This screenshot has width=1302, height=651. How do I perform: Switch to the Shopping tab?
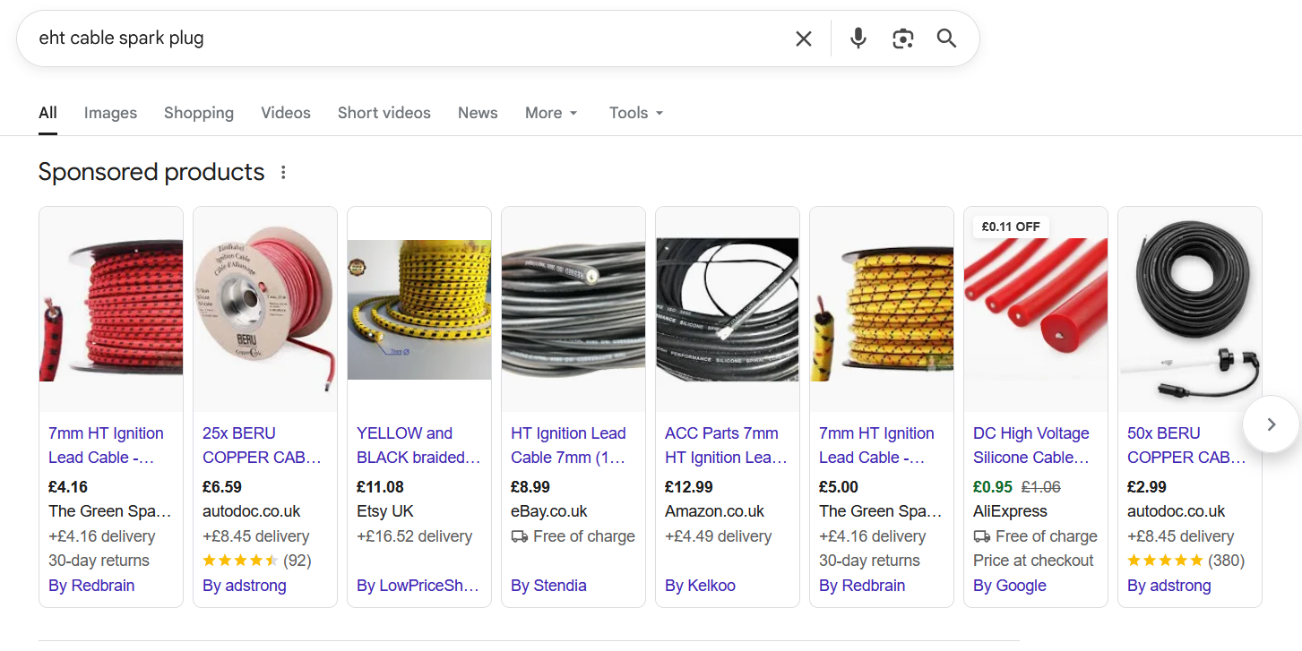coord(198,113)
